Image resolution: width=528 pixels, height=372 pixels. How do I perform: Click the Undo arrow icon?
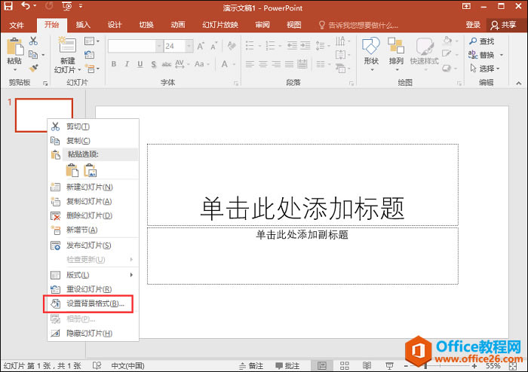coord(26,5)
